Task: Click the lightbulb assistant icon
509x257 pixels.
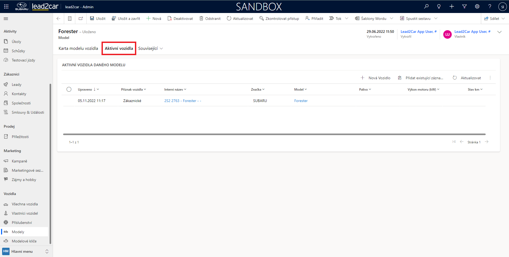Action: point(439,7)
